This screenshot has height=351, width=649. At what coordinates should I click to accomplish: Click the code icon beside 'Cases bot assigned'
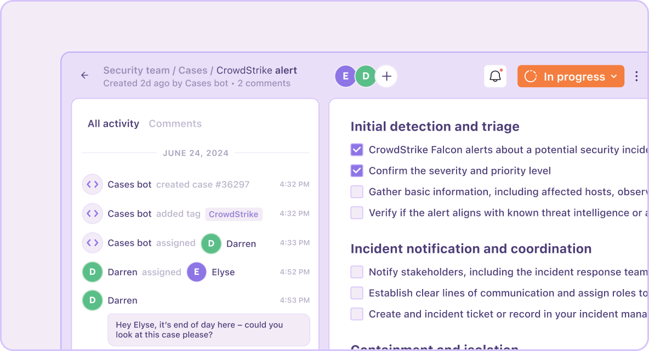pyautogui.click(x=92, y=243)
